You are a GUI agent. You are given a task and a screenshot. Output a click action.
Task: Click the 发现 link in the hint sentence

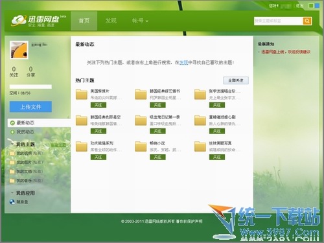coord(183,63)
